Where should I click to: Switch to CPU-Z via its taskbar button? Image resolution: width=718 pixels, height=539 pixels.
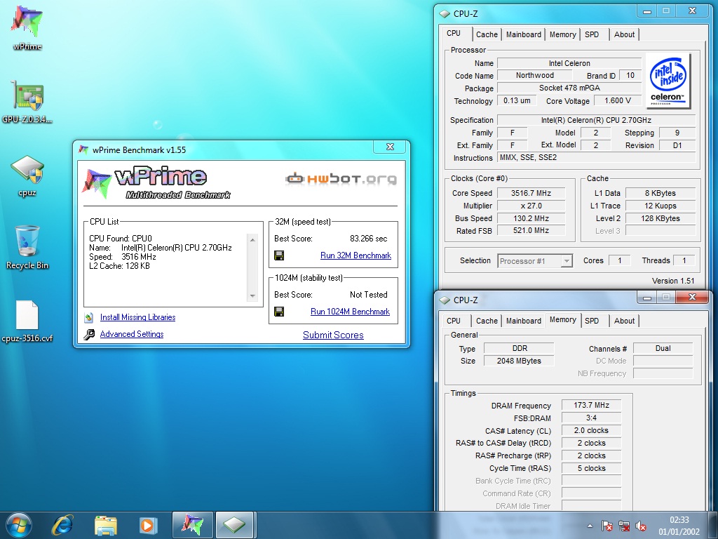pyautogui.click(x=234, y=525)
